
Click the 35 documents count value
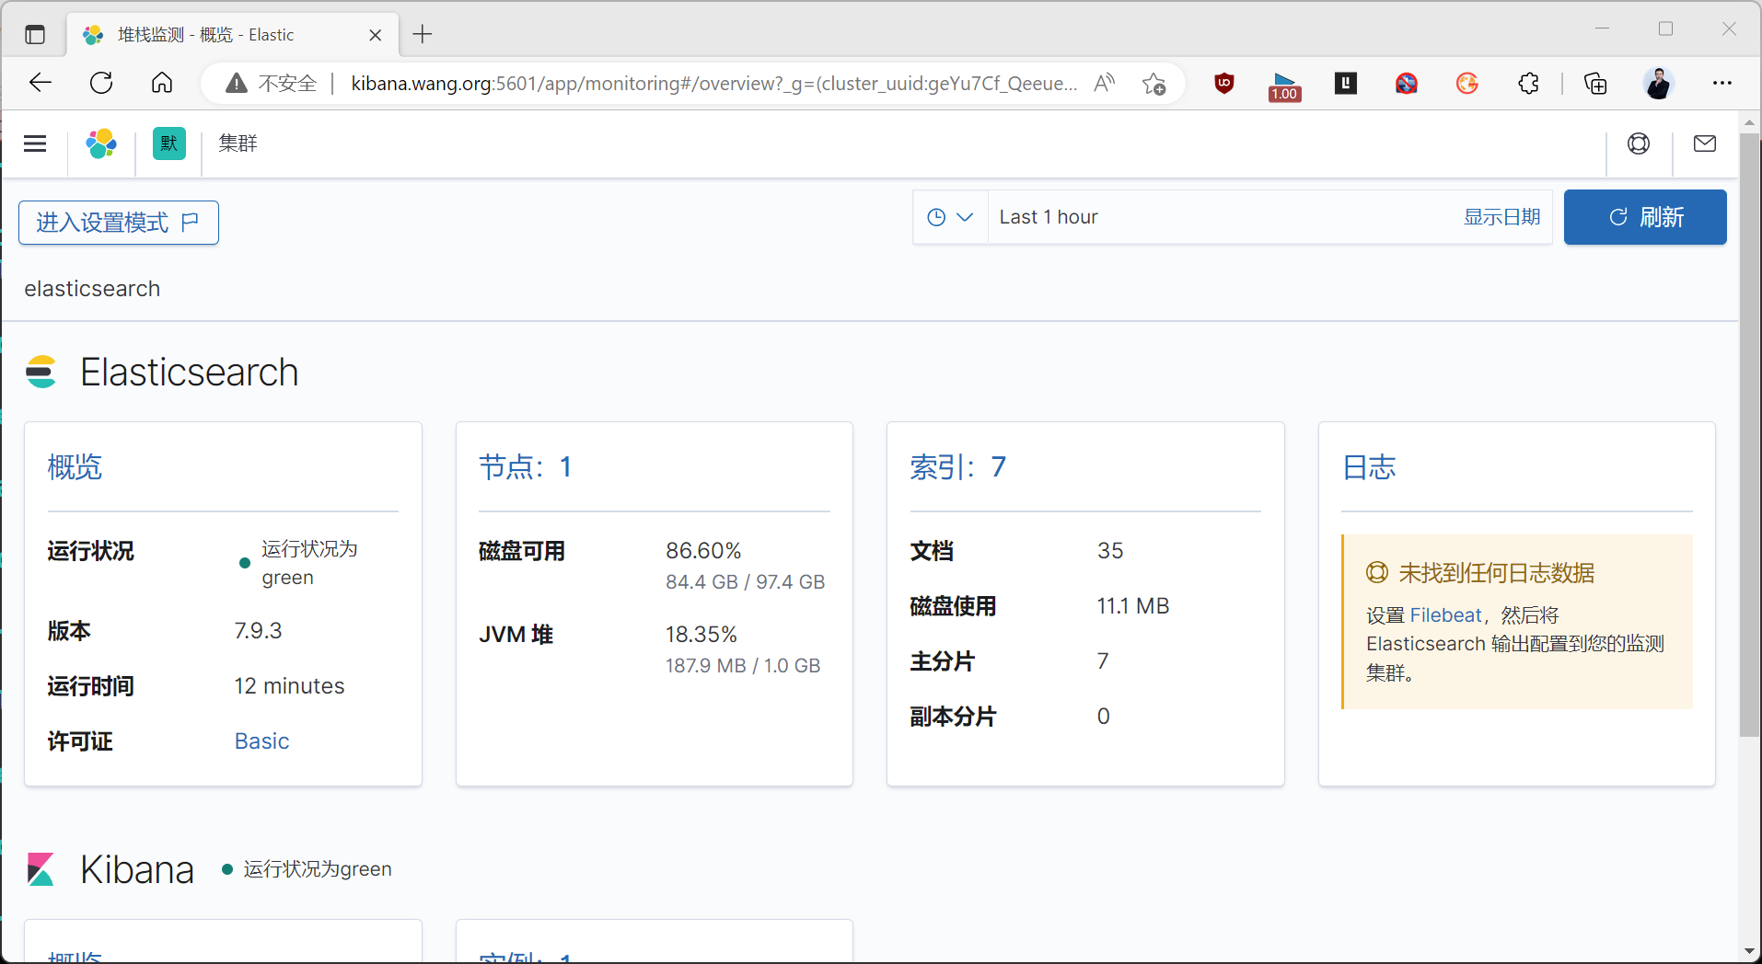[1110, 551]
